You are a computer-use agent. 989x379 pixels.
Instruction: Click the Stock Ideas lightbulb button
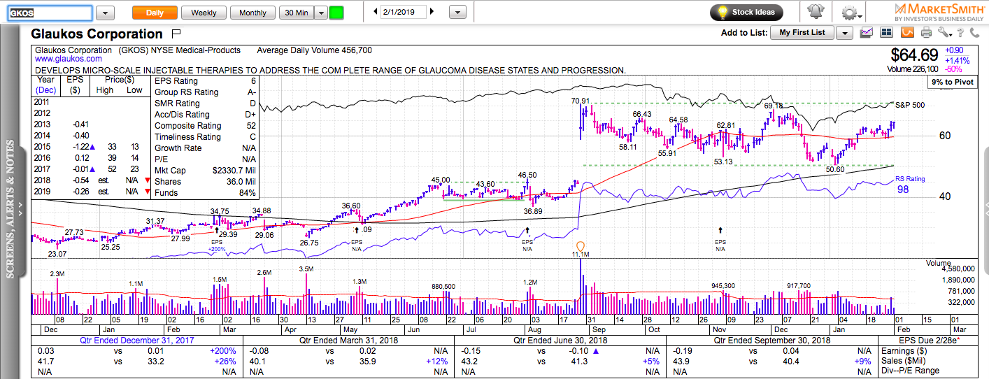(746, 13)
